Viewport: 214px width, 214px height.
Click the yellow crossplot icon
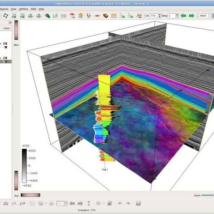coord(80,16)
